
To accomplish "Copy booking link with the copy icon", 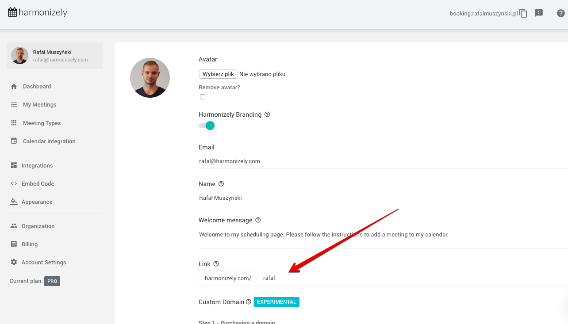I will tap(523, 13).
